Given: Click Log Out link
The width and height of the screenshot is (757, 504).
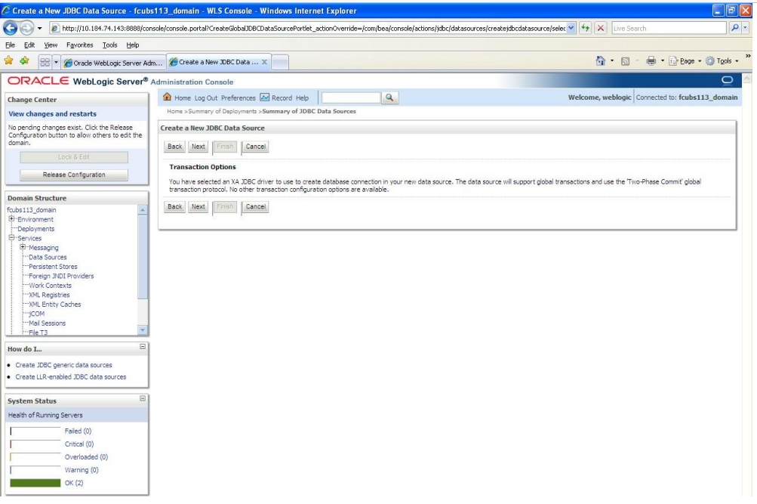Looking at the screenshot, I should click(206, 97).
